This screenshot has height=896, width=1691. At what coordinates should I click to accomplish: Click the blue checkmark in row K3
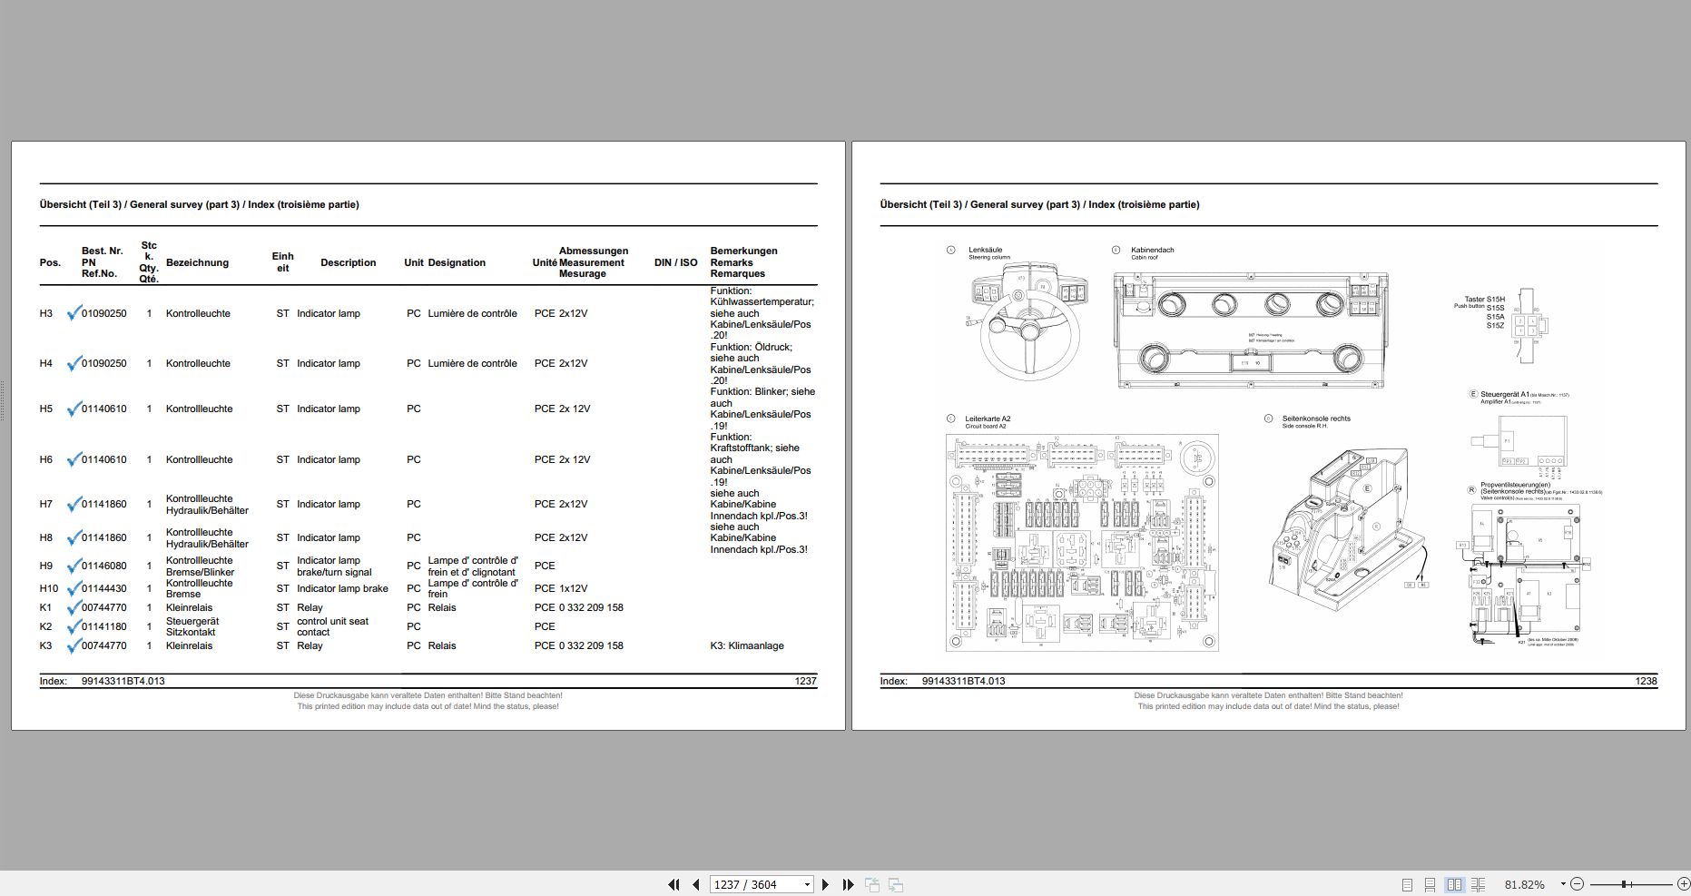(74, 645)
